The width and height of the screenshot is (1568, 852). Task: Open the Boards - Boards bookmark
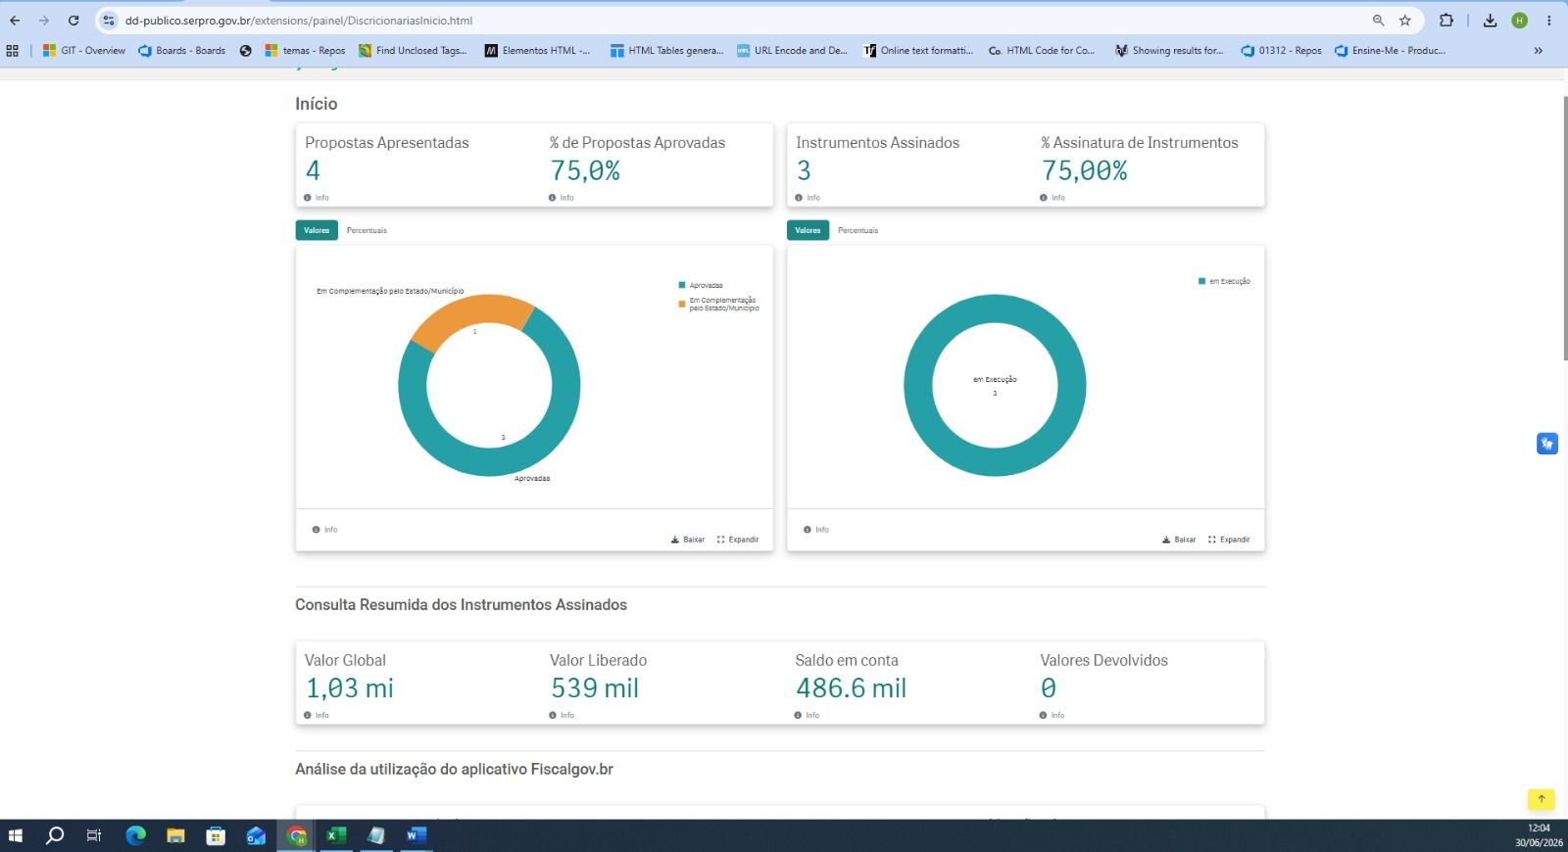click(182, 51)
